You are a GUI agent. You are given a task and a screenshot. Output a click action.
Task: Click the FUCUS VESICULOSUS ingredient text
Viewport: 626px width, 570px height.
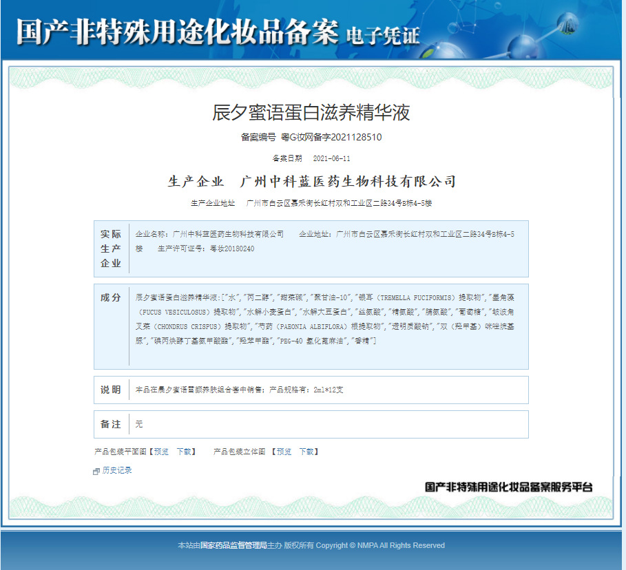coord(174,312)
